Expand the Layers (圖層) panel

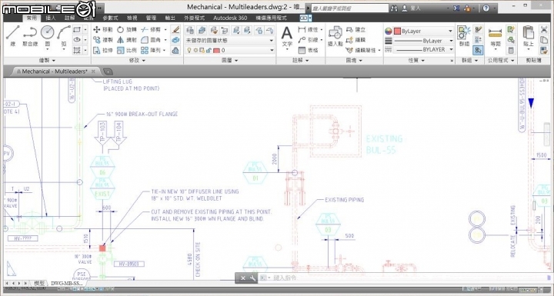[x=229, y=61]
